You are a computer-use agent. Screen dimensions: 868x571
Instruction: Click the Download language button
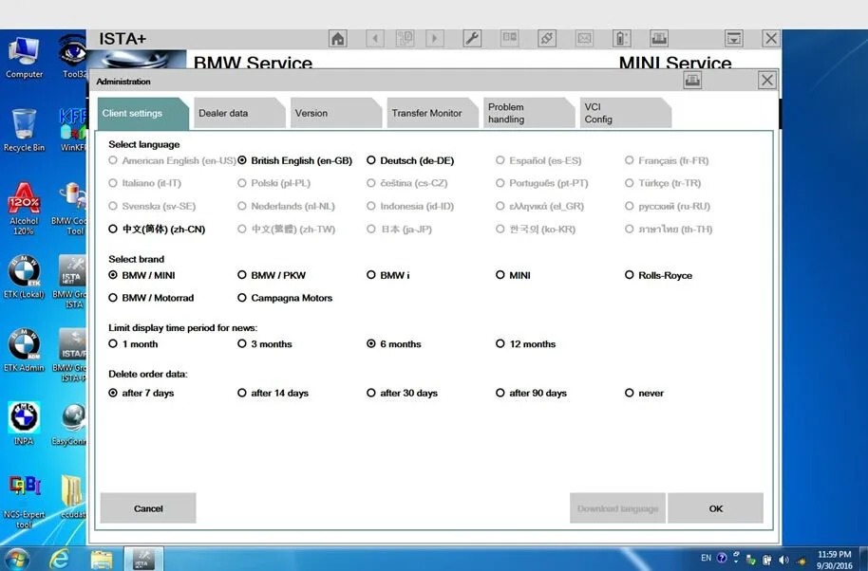pyautogui.click(x=618, y=508)
